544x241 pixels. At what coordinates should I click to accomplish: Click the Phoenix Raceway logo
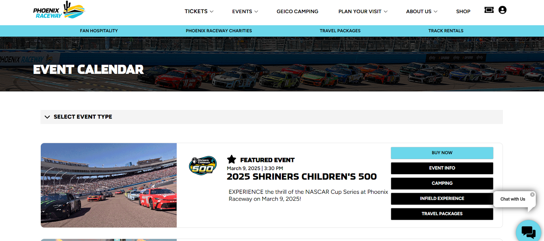58,10
